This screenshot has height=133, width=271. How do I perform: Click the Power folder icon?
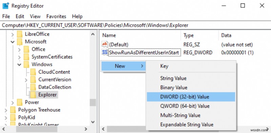pyautogui.click(x=20, y=102)
